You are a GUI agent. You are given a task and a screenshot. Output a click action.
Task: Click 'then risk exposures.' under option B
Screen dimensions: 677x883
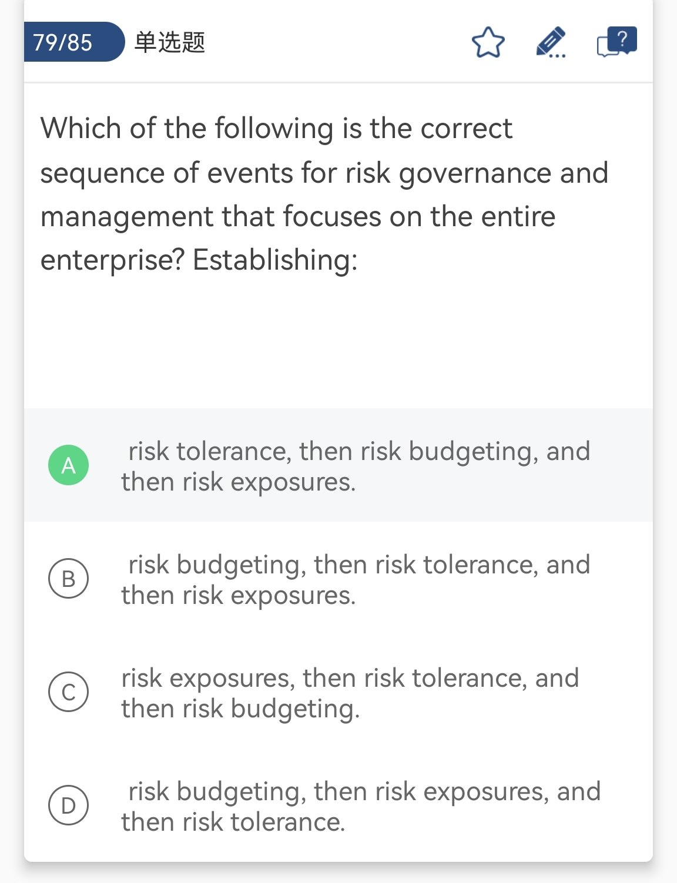coord(239,596)
